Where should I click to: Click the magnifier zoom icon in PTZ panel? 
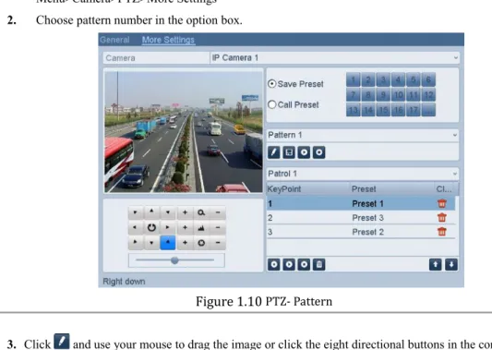click(x=201, y=212)
